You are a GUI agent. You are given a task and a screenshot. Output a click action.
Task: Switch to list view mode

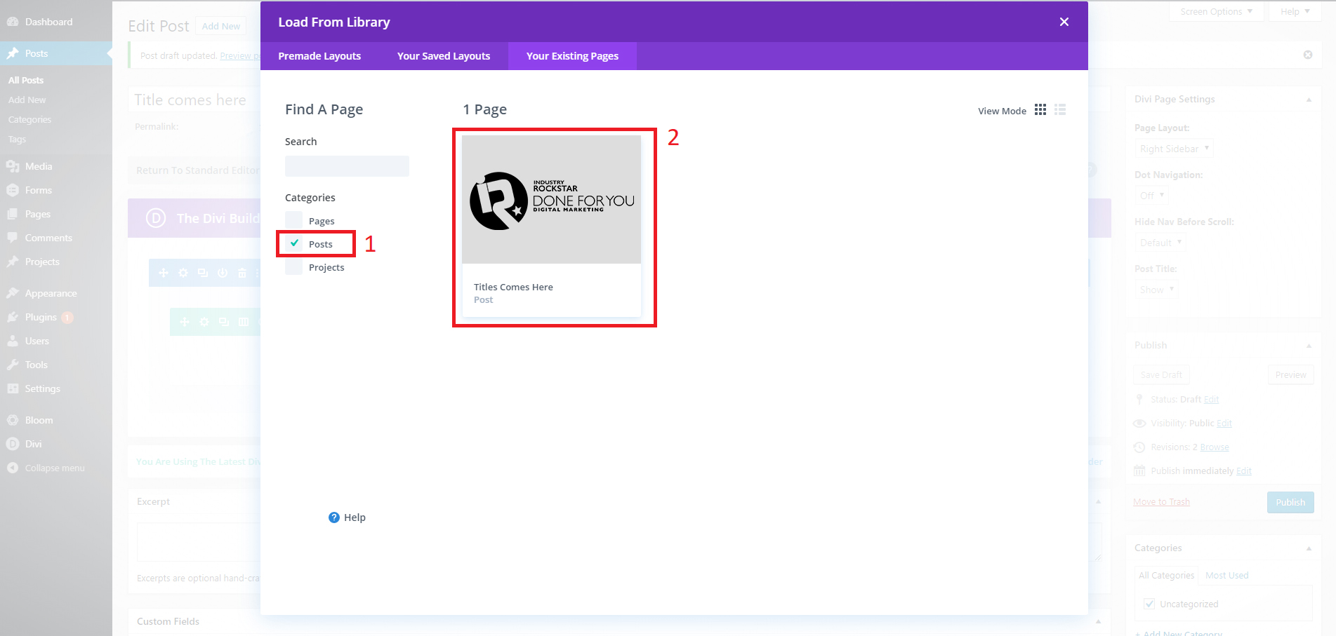tap(1060, 109)
